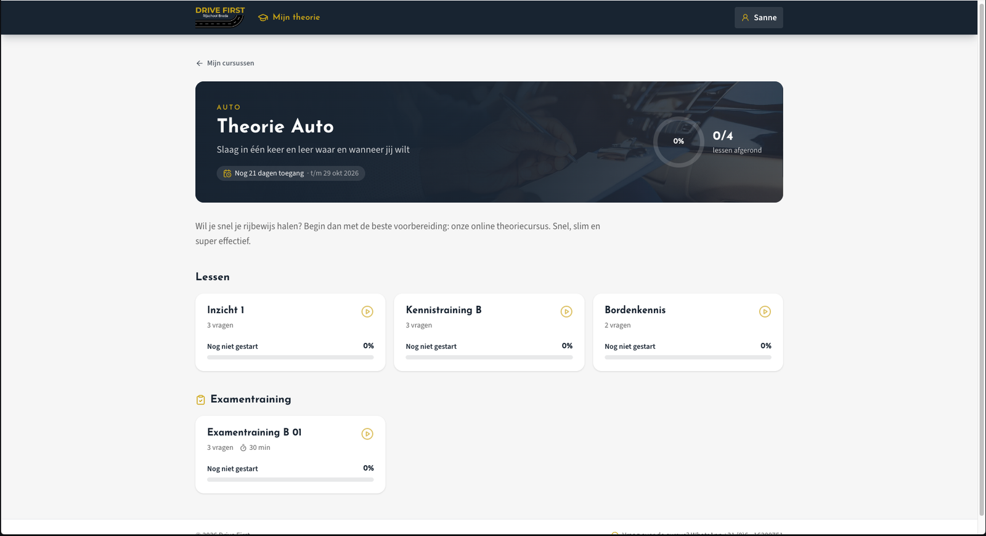Start Kennistraining B with its play icon
Viewport: 986px width, 536px height.
click(x=566, y=312)
